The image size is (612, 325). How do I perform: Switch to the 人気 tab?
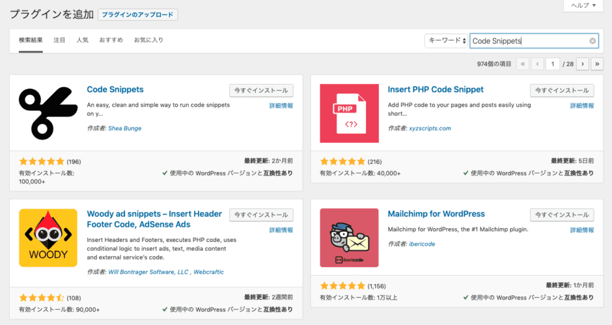point(82,40)
